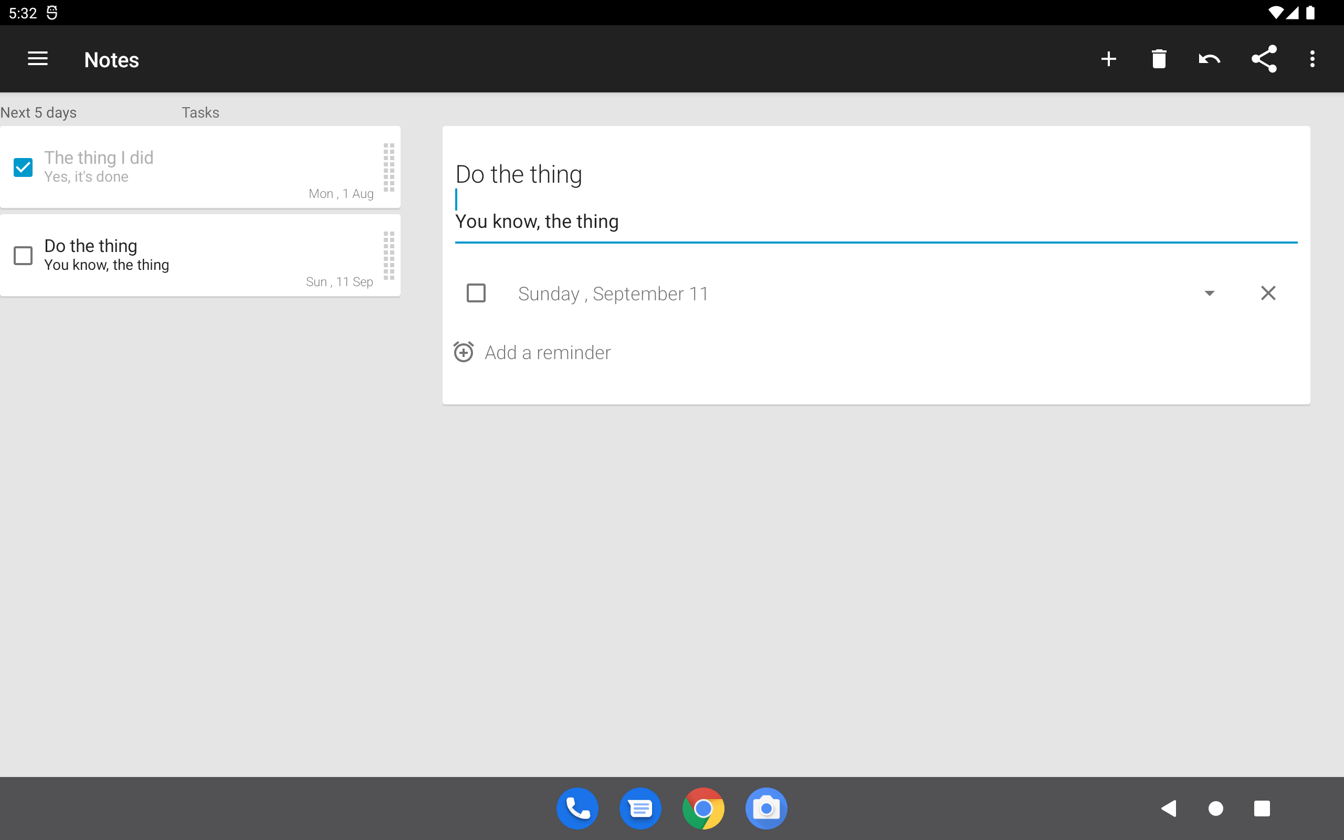Tap 'Add a reminder' text
Viewport: 1344px width, 840px height.
coord(548,353)
